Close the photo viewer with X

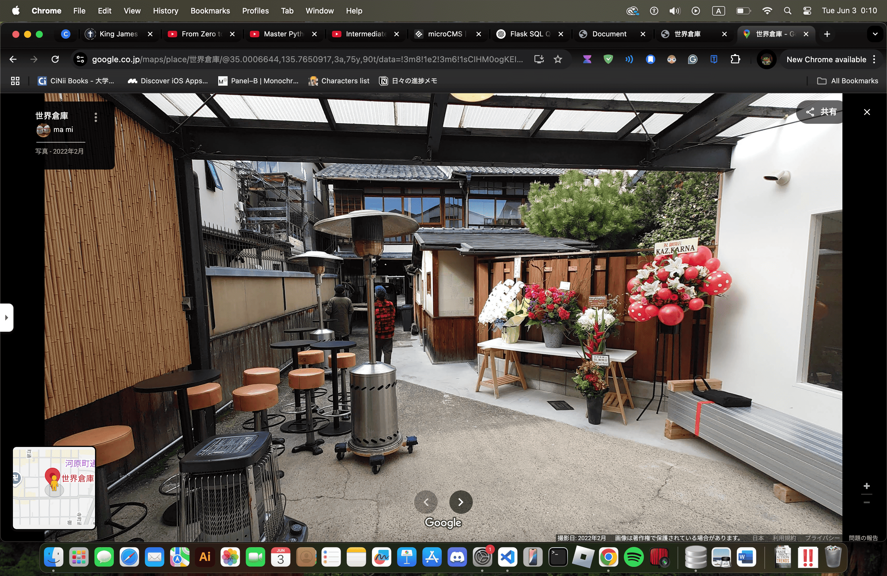click(x=867, y=112)
